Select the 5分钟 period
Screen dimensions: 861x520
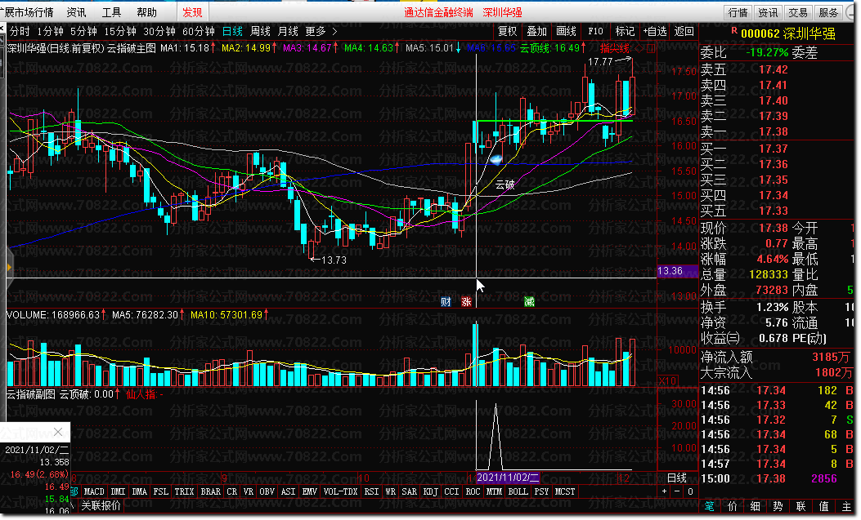pos(83,32)
